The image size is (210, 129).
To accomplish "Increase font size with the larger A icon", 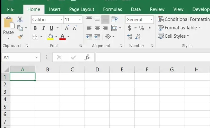I will pos(67,28).
